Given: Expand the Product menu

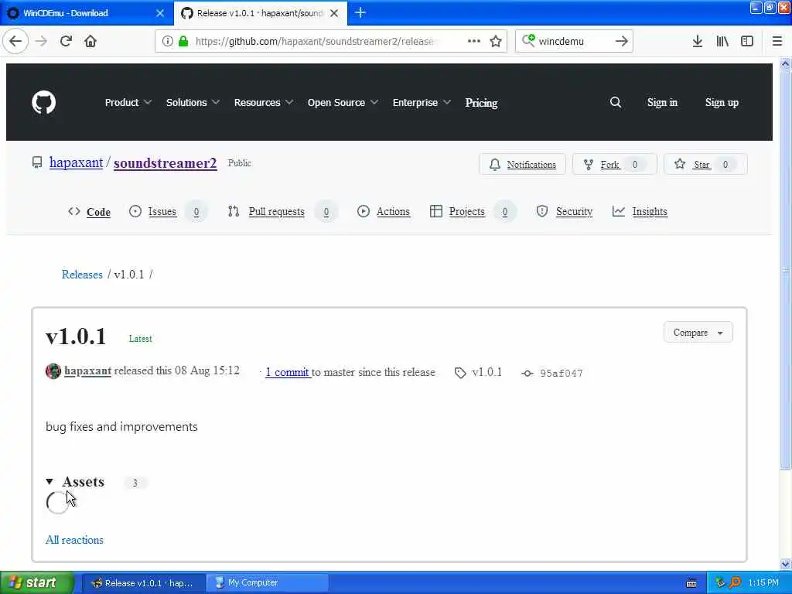Looking at the screenshot, I should (128, 103).
